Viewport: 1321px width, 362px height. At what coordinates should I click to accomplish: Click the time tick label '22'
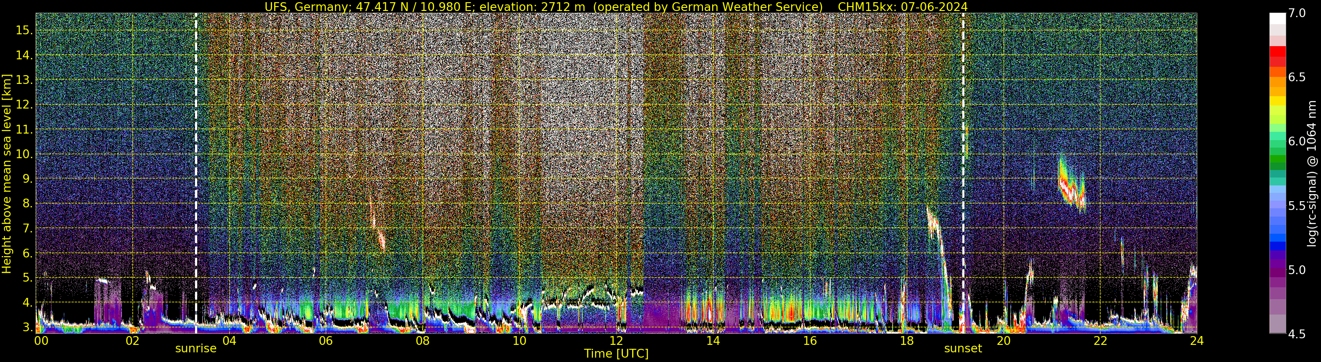point(1100,340)
